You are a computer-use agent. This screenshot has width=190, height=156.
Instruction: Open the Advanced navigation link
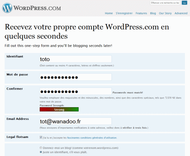[x=181, y=13]
